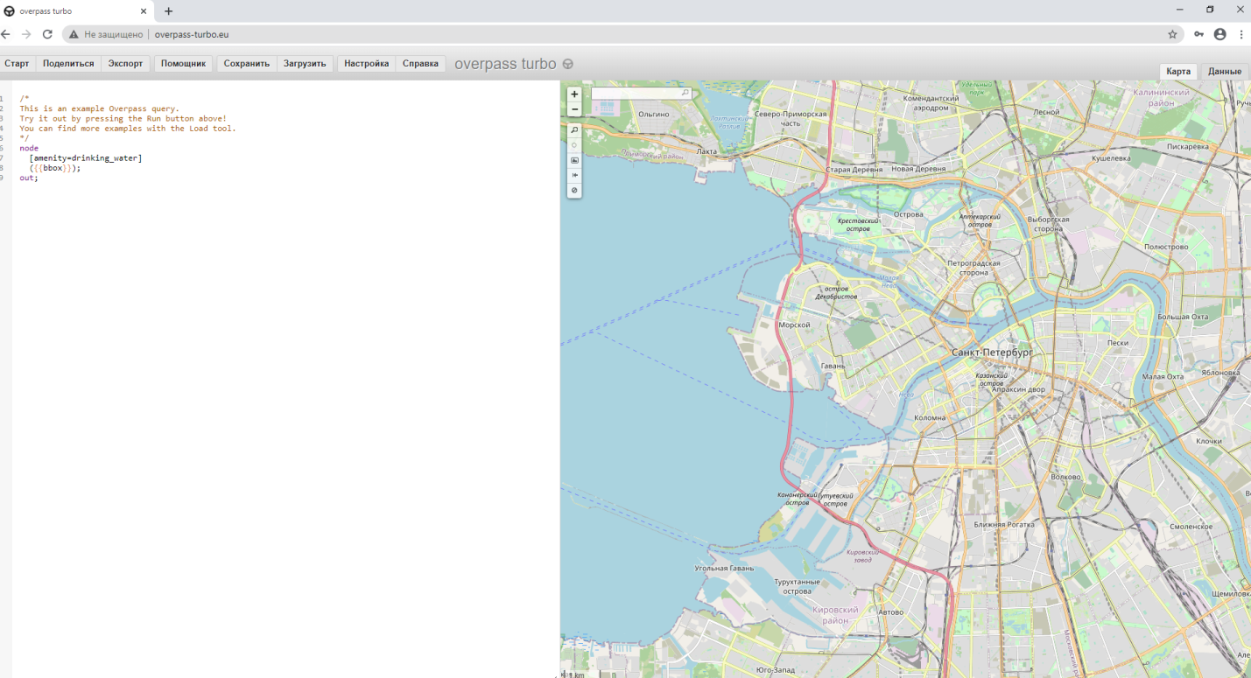Click the comment line 'This is an example Overpass query.'
The width and height of the screenshot is (1251, 678).
point(99,108)
